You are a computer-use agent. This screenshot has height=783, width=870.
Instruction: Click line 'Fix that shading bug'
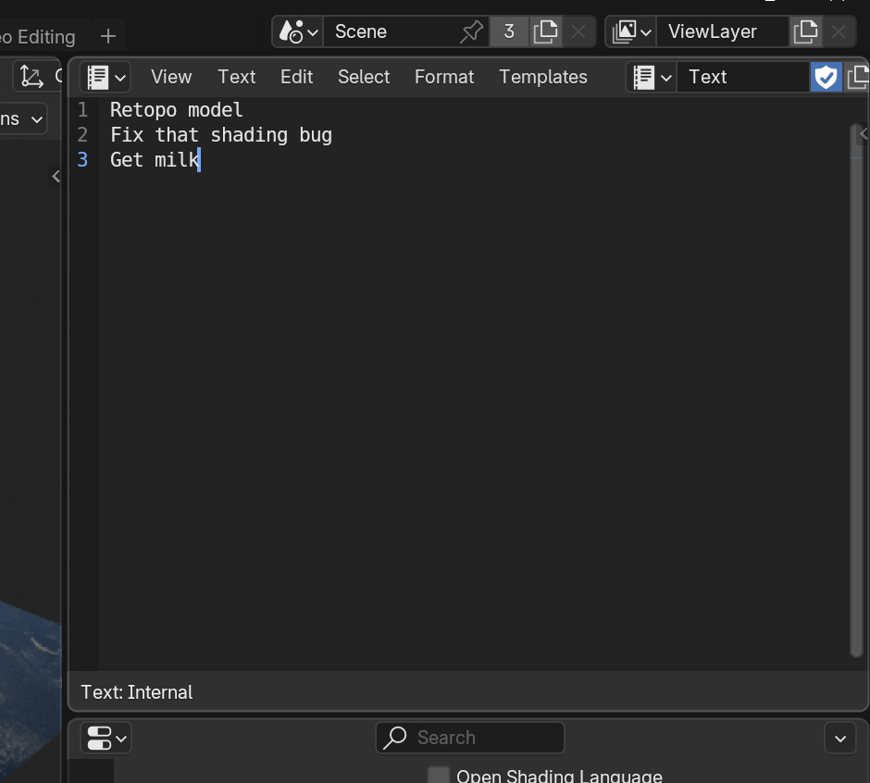221,135
